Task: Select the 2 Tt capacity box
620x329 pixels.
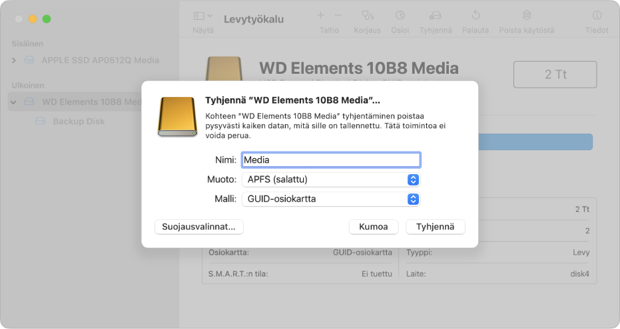Action: (x=555, y=74)
